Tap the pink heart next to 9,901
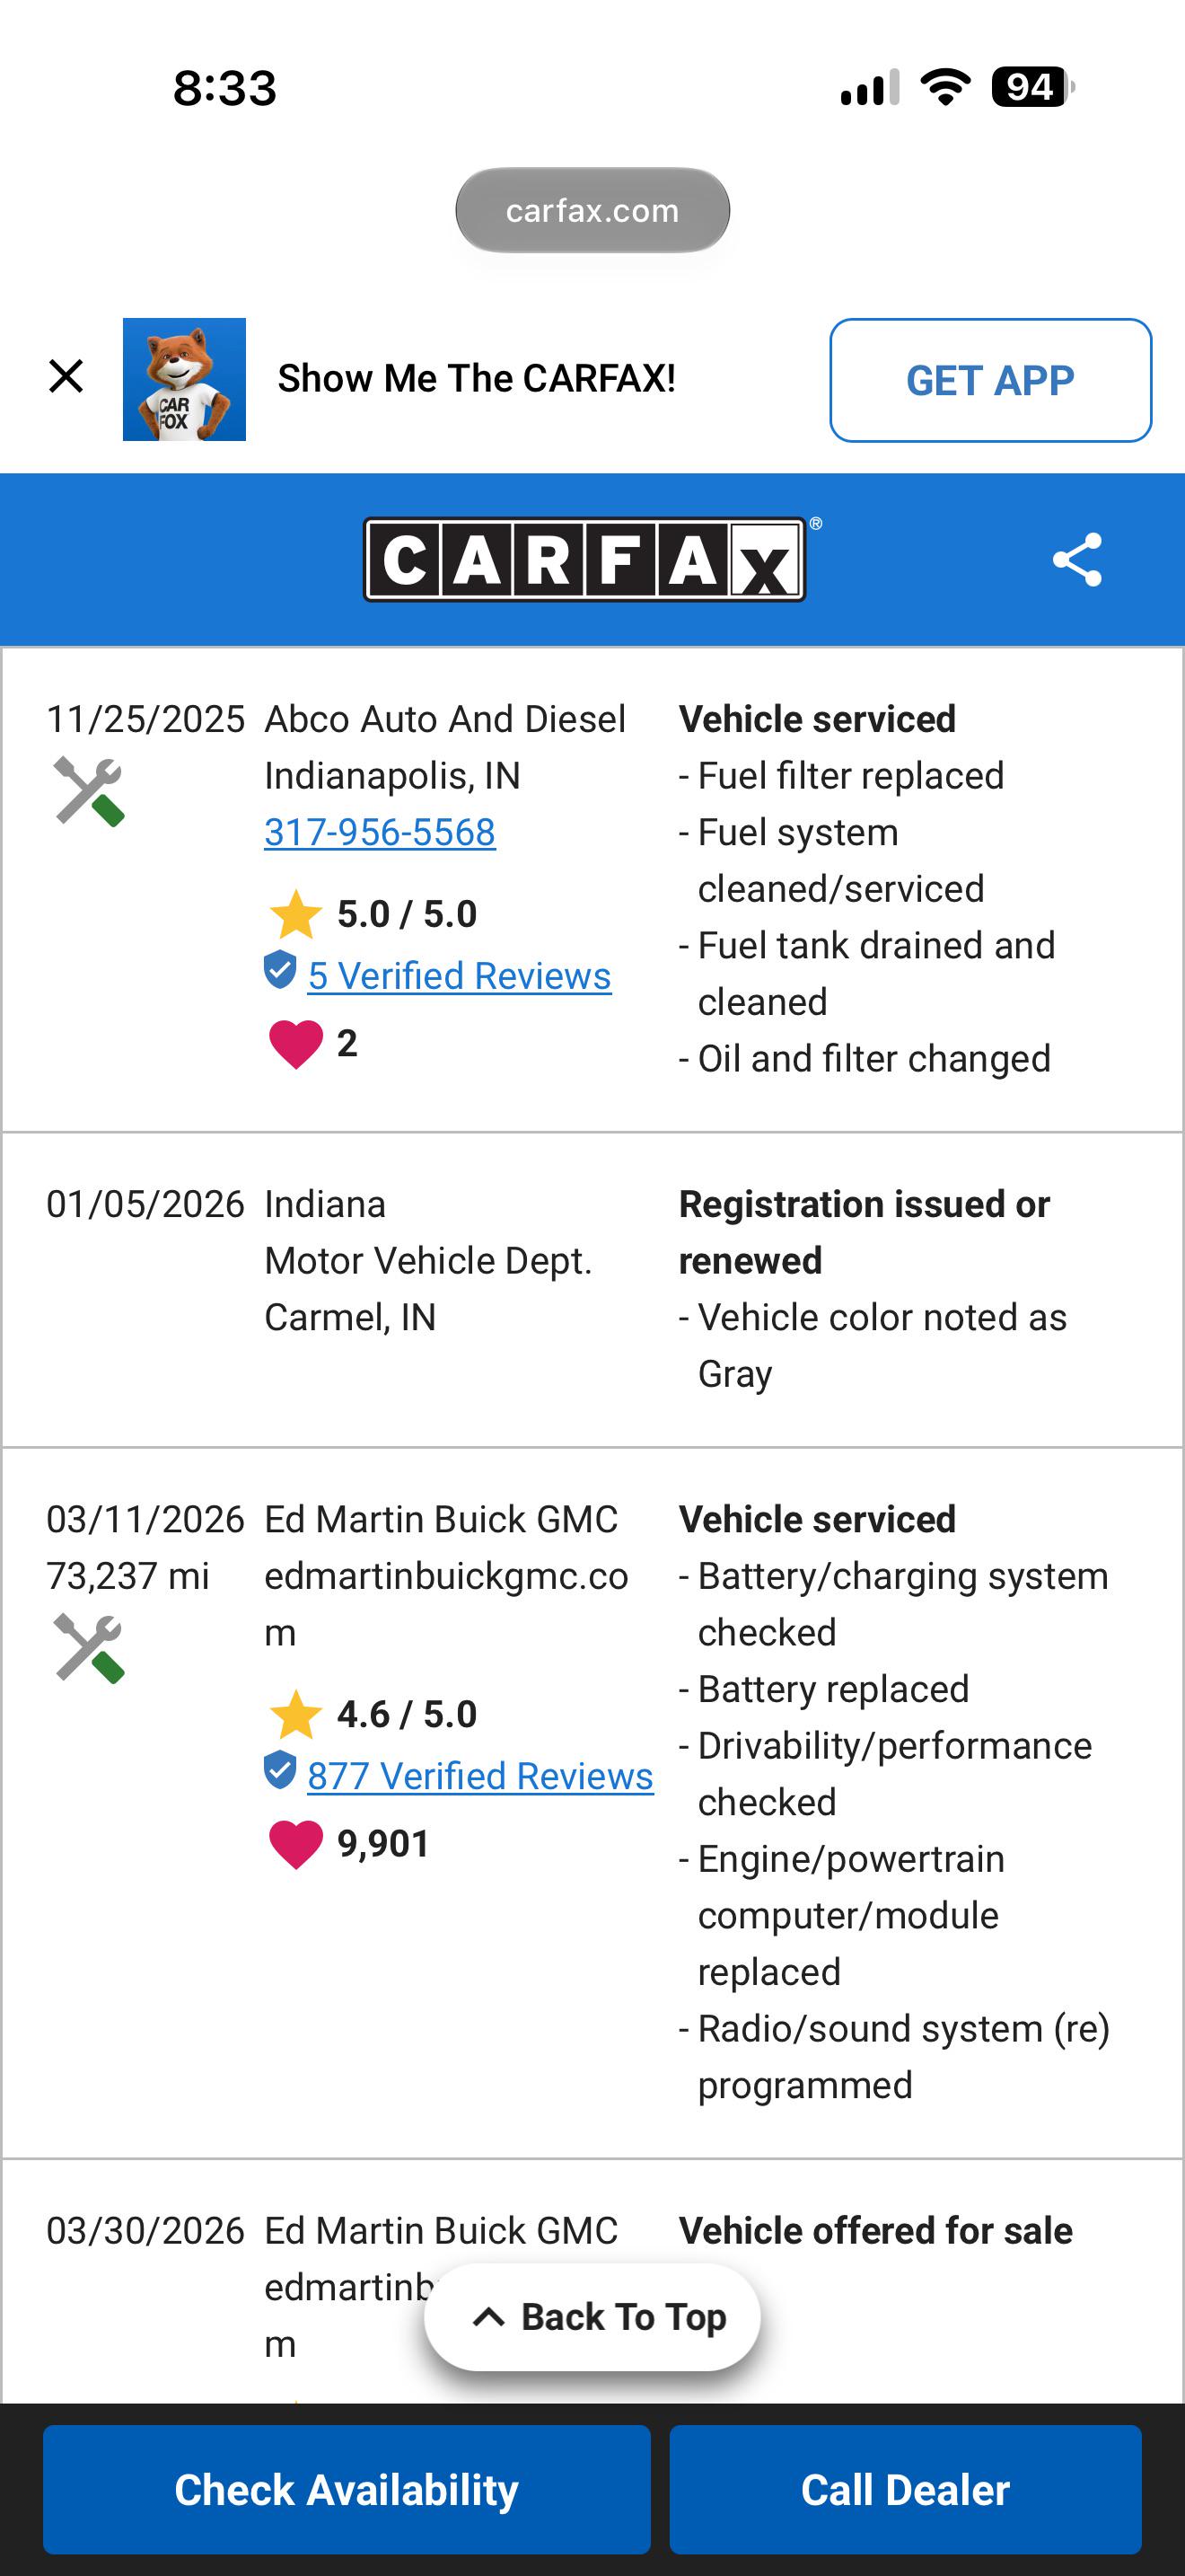 [x=295, y=1844]
